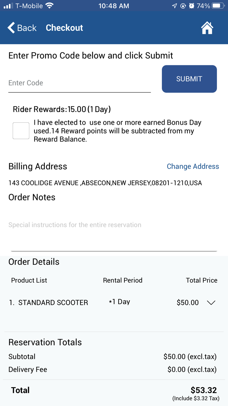Screen dimensions: 228x406
Task: Tap the location arrow icon in the status bar
Action: coord(175,5)
